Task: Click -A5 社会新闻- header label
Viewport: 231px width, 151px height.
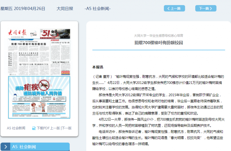Action: pos(97,9)
